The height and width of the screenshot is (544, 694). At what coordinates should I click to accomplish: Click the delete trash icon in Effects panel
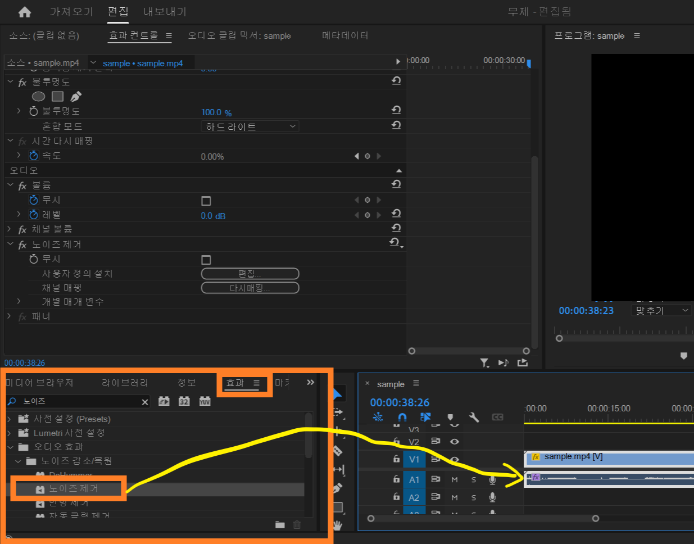pos(297,524)
